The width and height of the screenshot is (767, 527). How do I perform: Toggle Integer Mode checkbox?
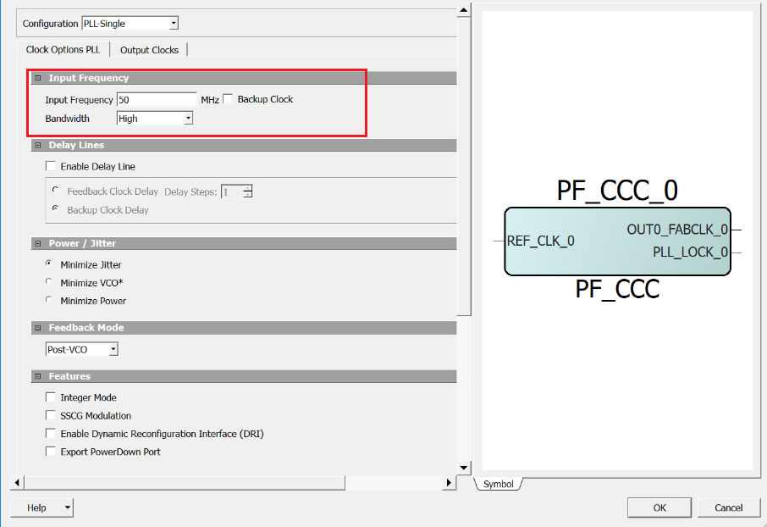pyautogui.click(x=51, y=397)
